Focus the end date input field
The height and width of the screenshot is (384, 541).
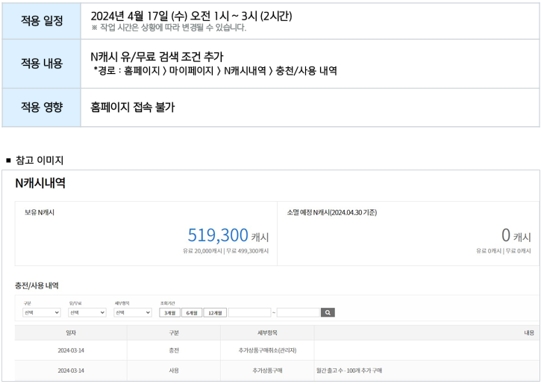click(298, 312)
